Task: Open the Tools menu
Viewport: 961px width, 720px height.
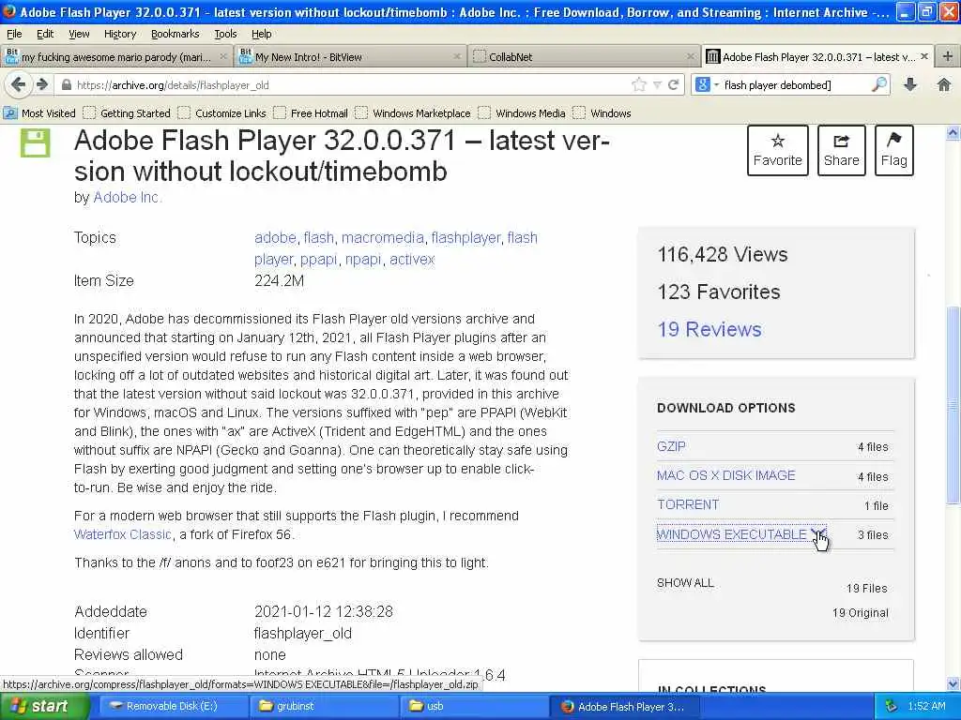Action: point(225,34)
